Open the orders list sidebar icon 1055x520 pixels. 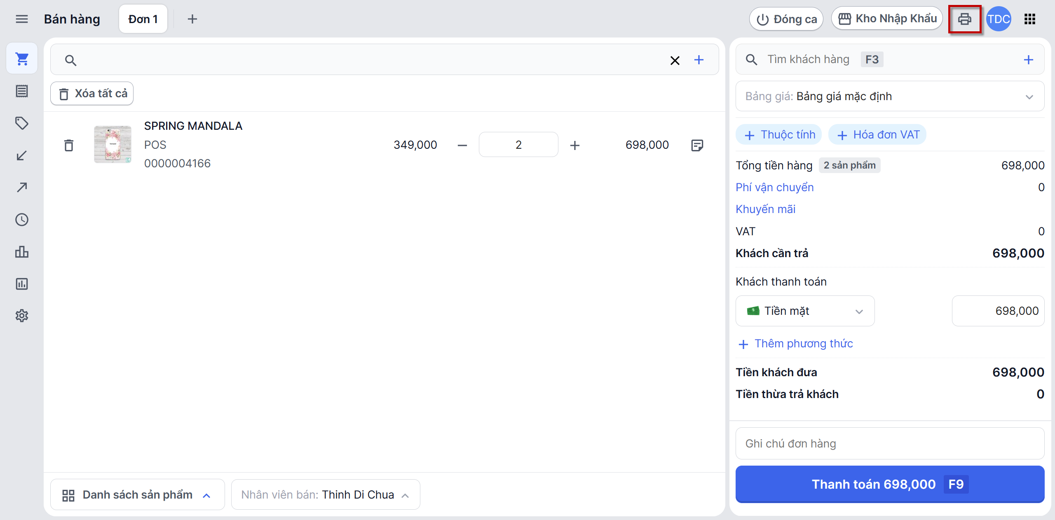22,91
